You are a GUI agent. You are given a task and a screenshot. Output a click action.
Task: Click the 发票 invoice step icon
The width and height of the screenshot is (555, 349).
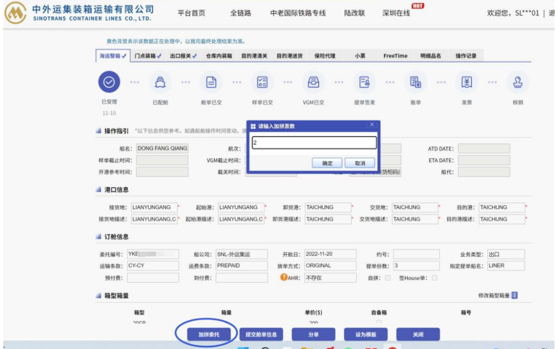(467, 82)
